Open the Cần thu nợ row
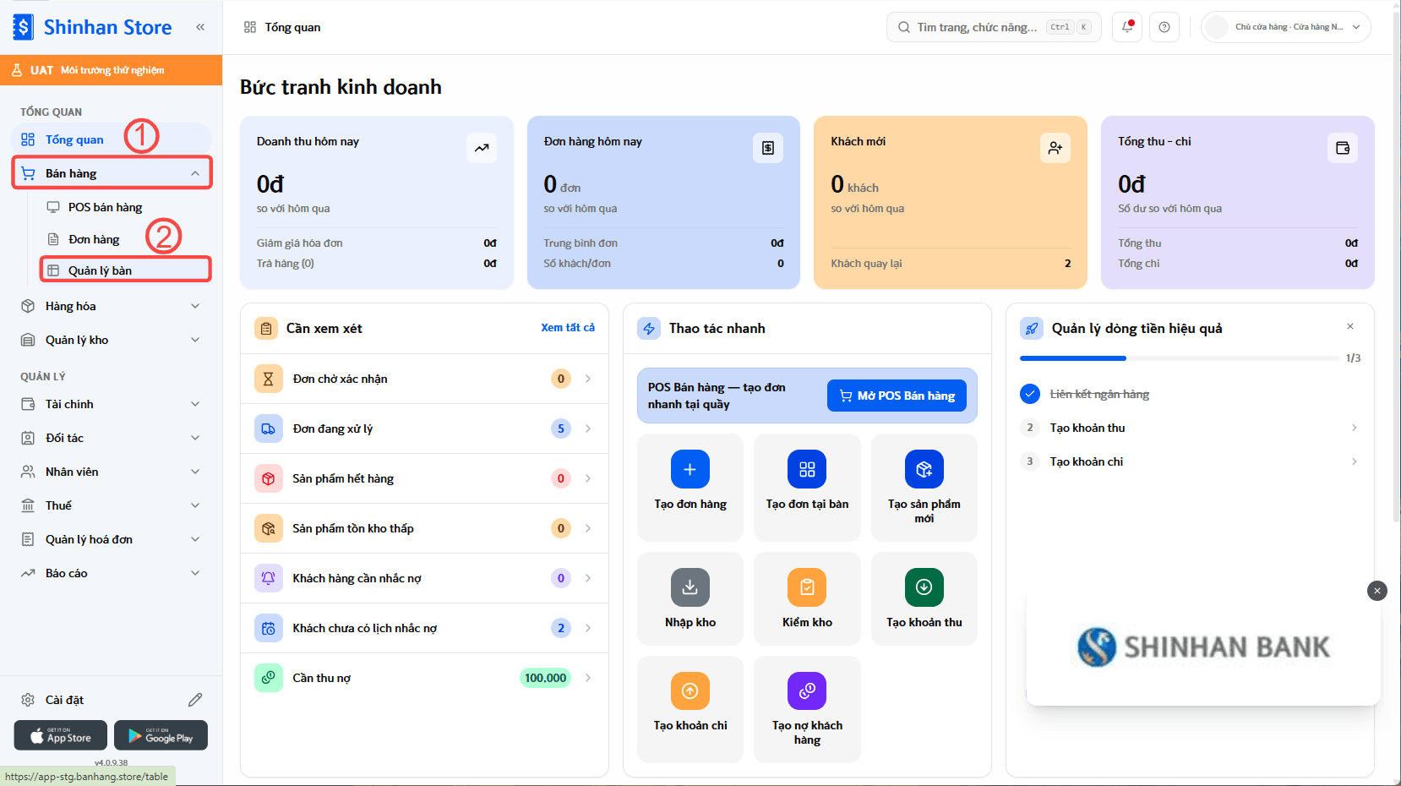The width and height of the screenshot is (1401, 786). (x=424, y=678)
